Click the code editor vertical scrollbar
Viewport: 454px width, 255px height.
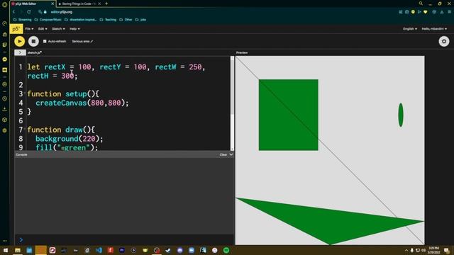coord(232,103)
